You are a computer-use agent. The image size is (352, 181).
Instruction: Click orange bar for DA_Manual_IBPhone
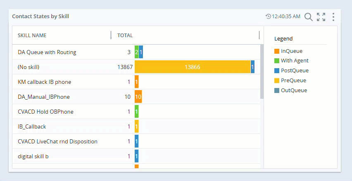coord(138,97)
